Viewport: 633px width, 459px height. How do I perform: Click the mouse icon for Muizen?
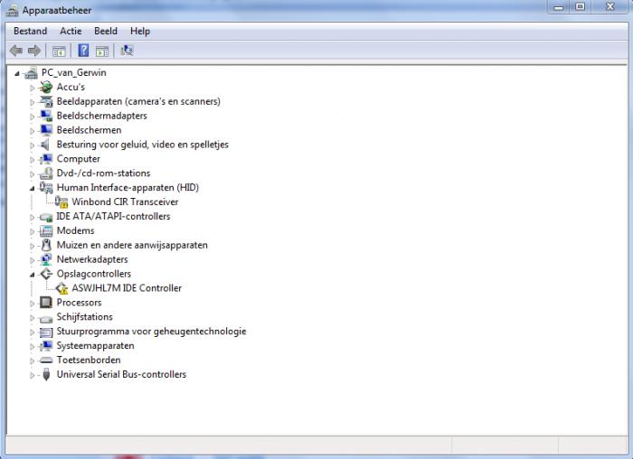point(46,245)
